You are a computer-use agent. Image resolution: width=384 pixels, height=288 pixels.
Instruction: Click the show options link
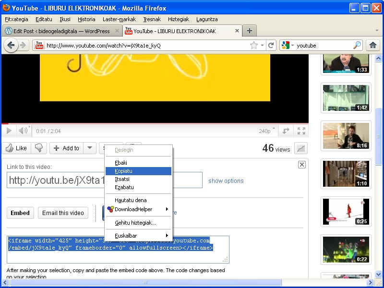(x=226, y=181)
